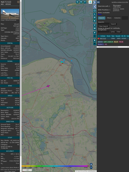Viewport: 129px width, 172px height.
Task: Click the Search text input field
Action: [x=104, y=24]
